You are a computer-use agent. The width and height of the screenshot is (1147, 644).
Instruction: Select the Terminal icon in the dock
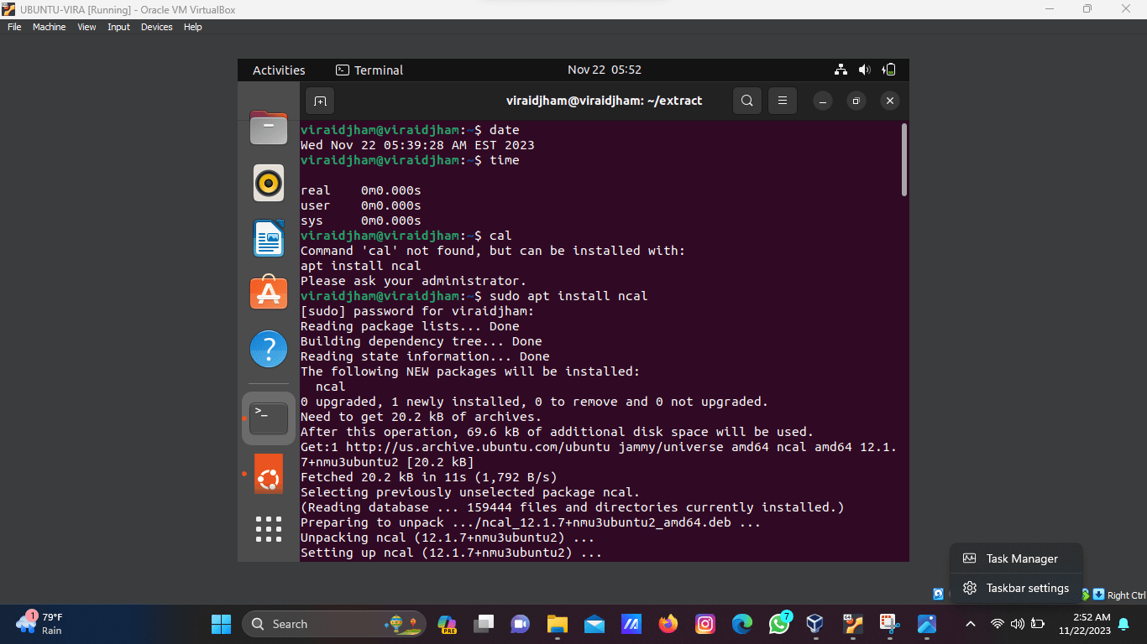coord(269,418)
